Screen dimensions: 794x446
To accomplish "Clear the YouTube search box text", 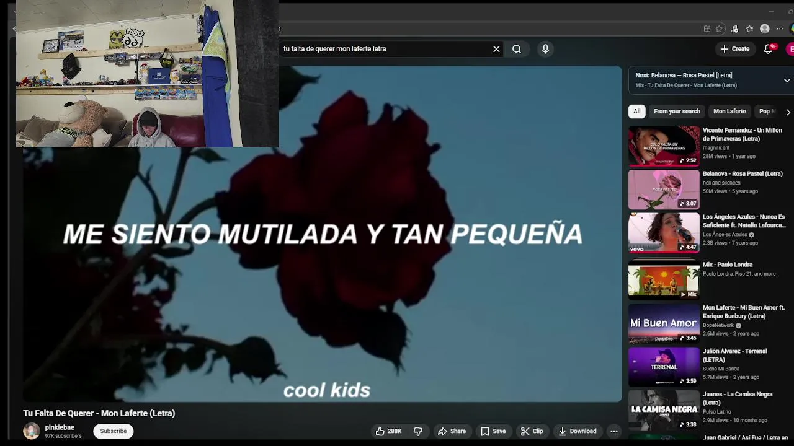I will coord(496,49).
